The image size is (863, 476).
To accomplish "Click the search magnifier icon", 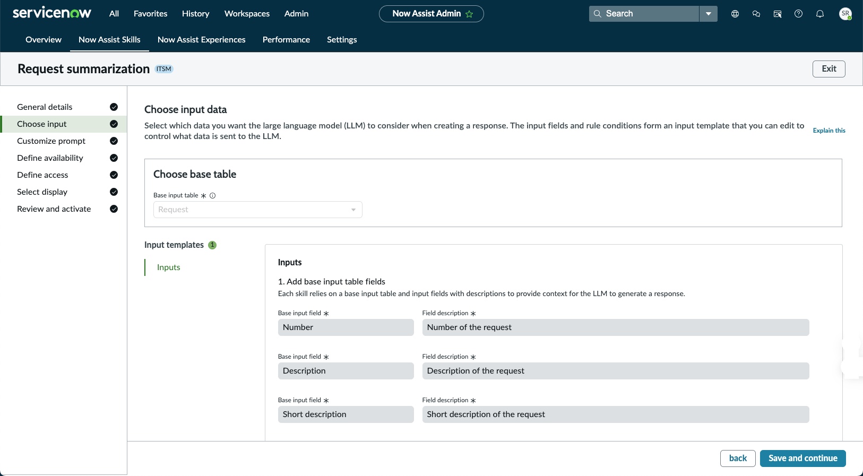I will coord(598,14).
